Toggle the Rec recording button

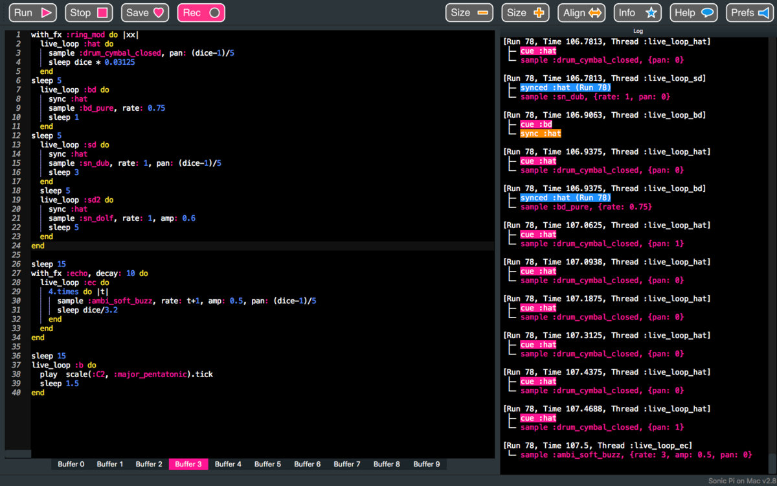click(x=201, y=12)
